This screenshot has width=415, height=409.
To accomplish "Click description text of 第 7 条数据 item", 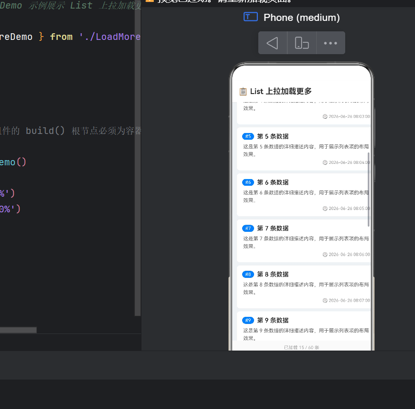I will point(306,242).
